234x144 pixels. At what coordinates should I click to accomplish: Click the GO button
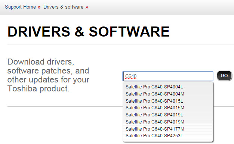pos(224,76)
